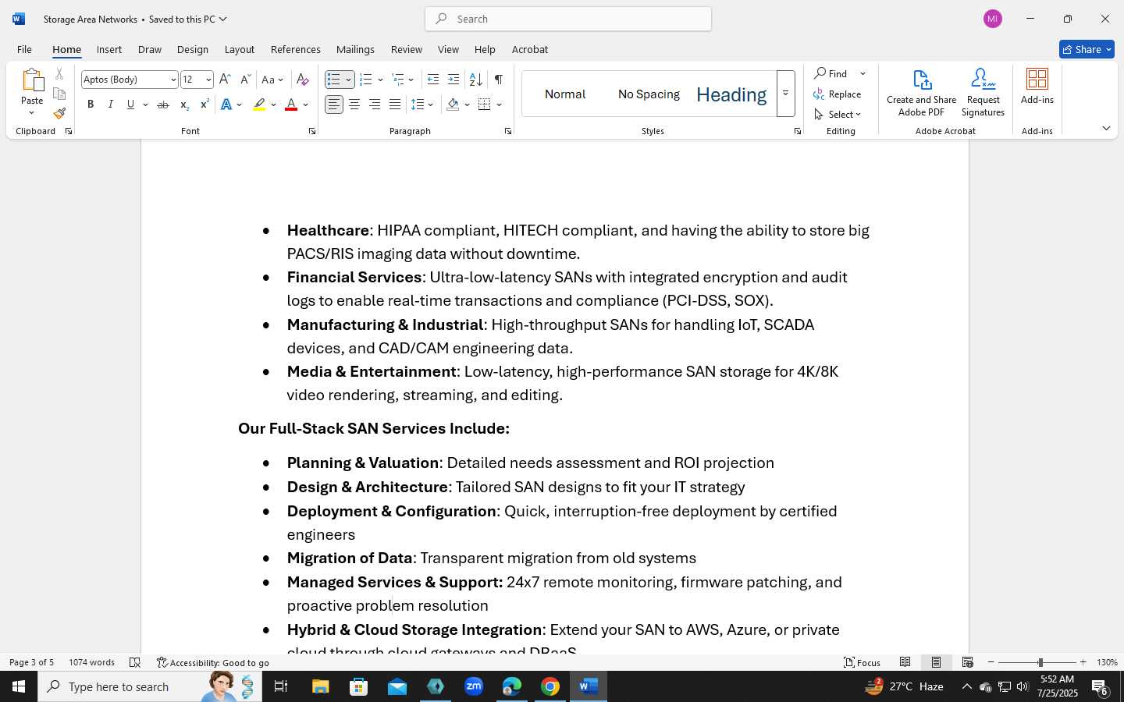Screen dimensions: 1124x702
Task: Toggle bullet list on
Action: click(333, 80)
